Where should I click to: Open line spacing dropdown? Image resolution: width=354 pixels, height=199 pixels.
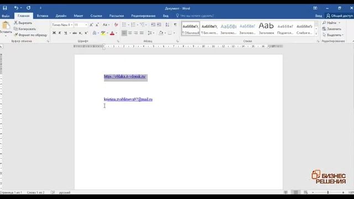point(151,33)
